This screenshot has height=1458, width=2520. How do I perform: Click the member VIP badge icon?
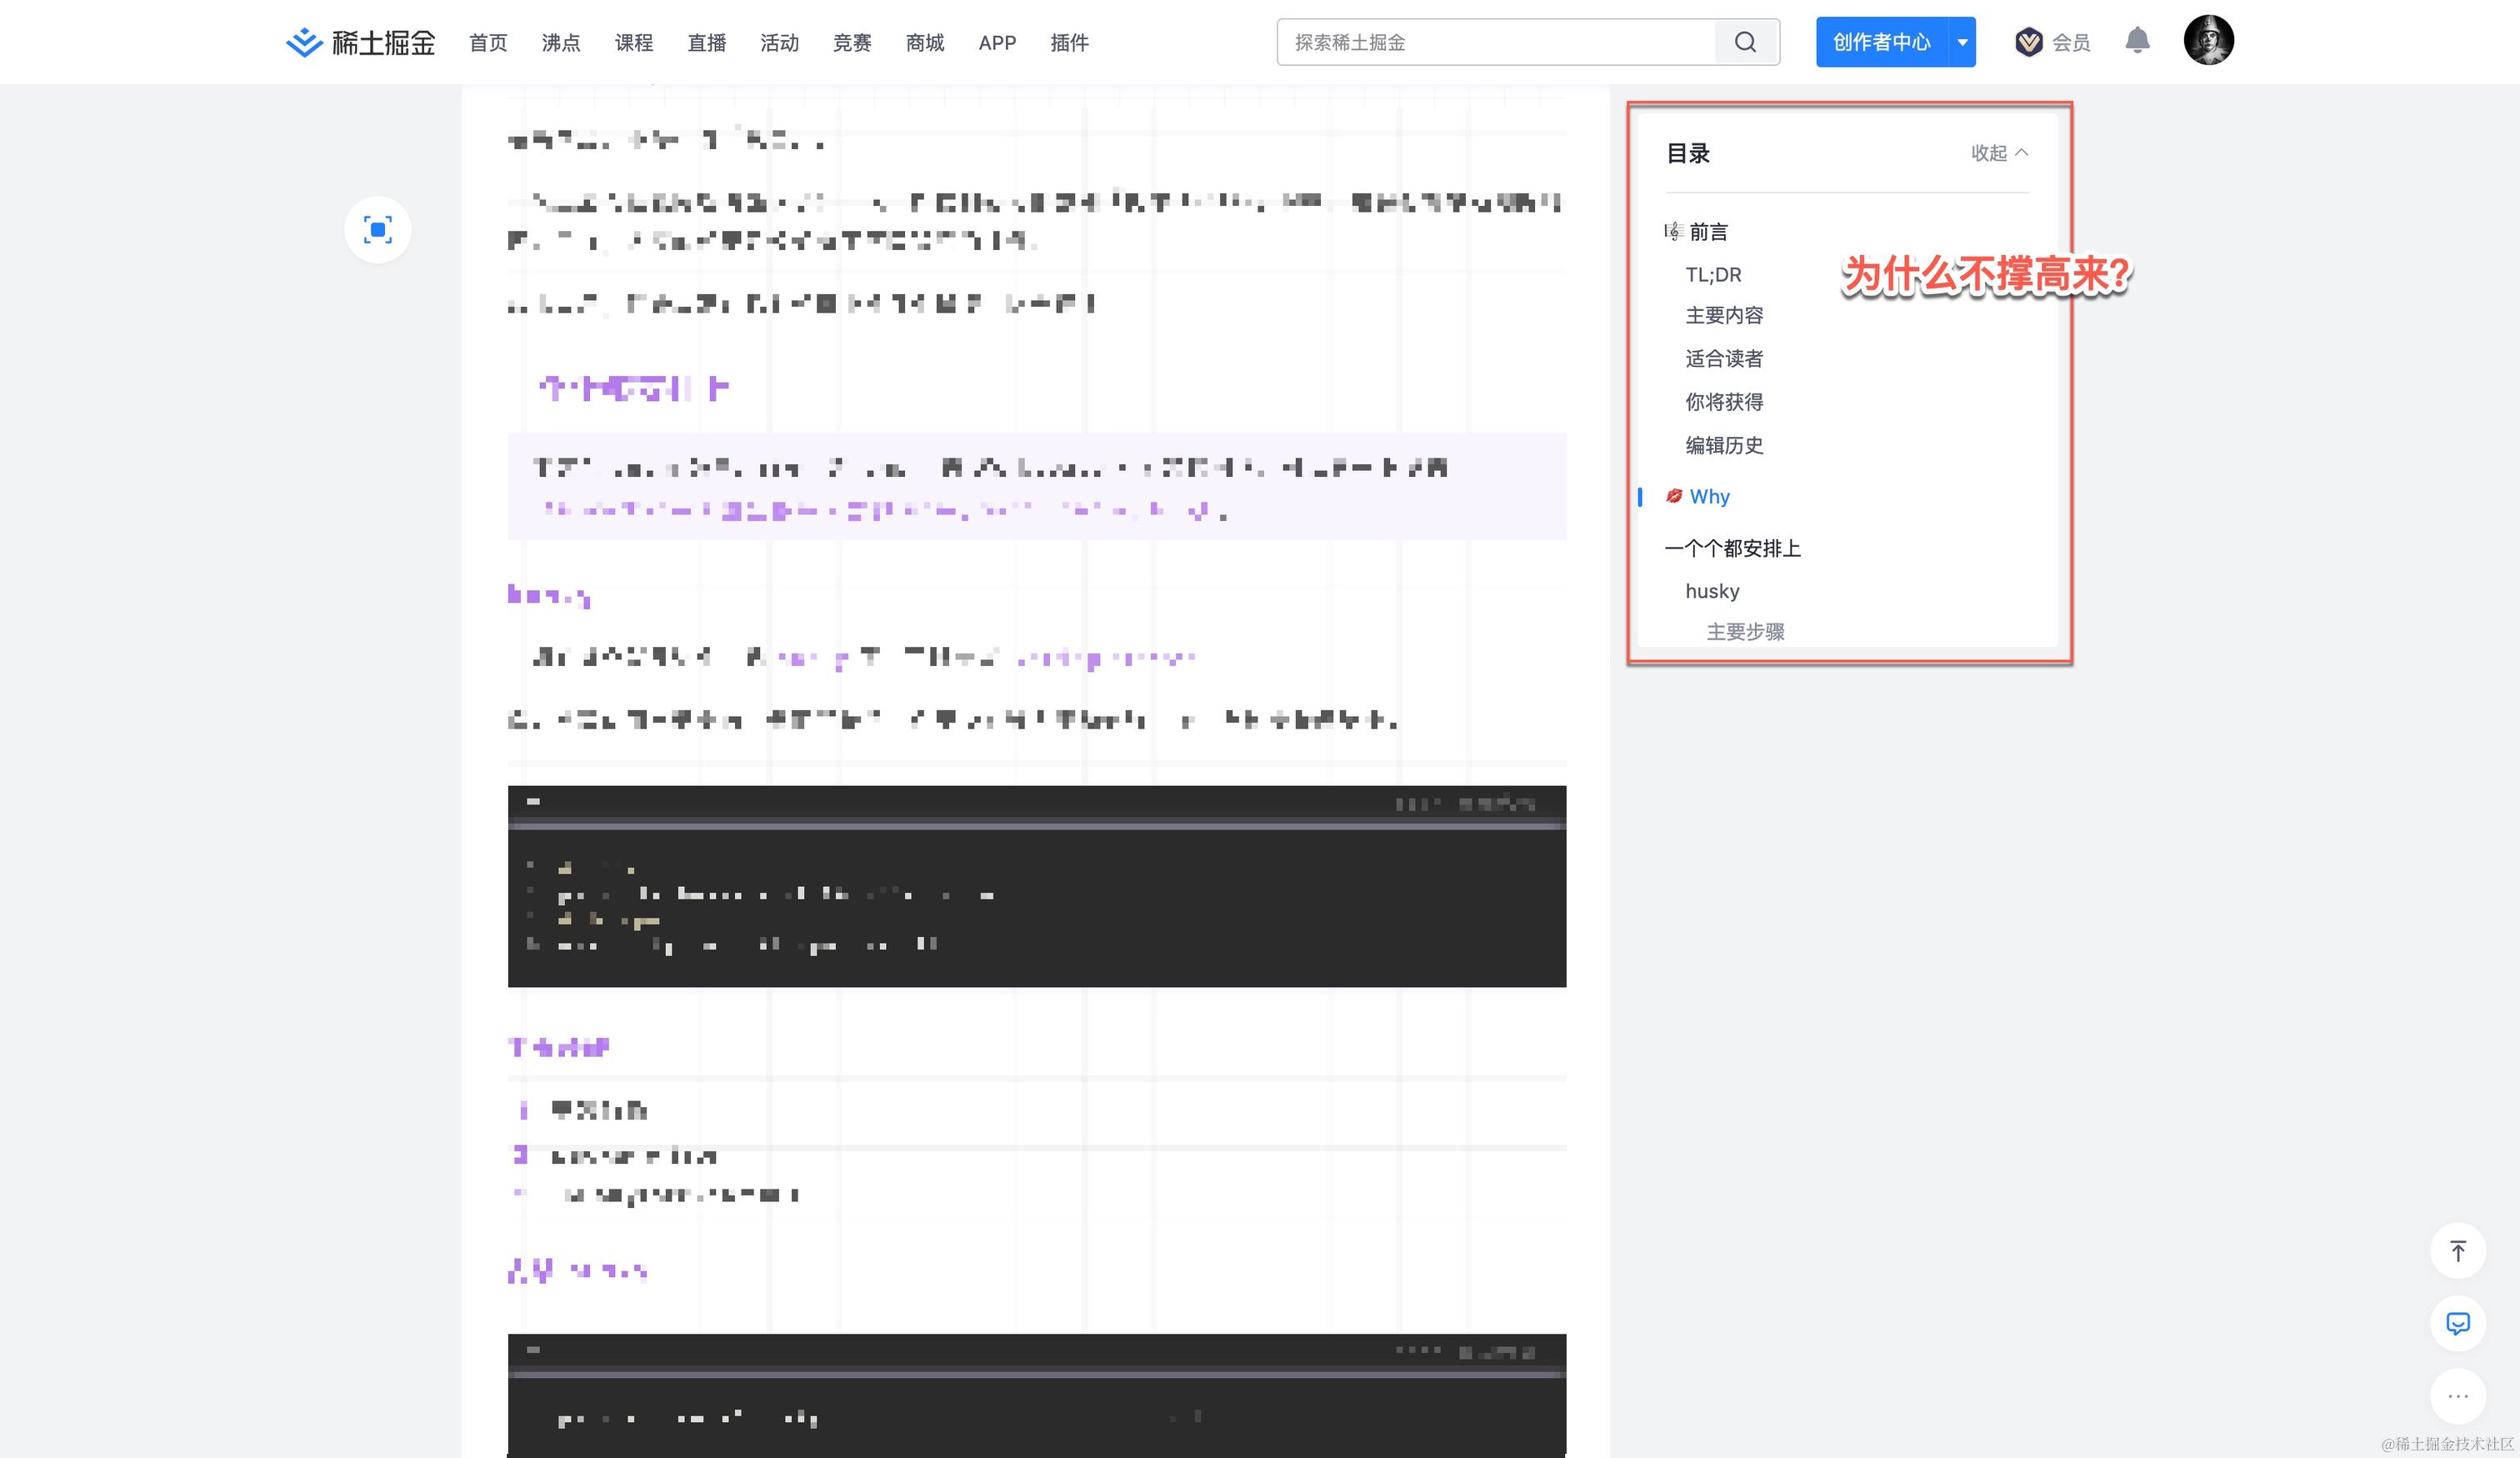click(x=2028, y=42)
